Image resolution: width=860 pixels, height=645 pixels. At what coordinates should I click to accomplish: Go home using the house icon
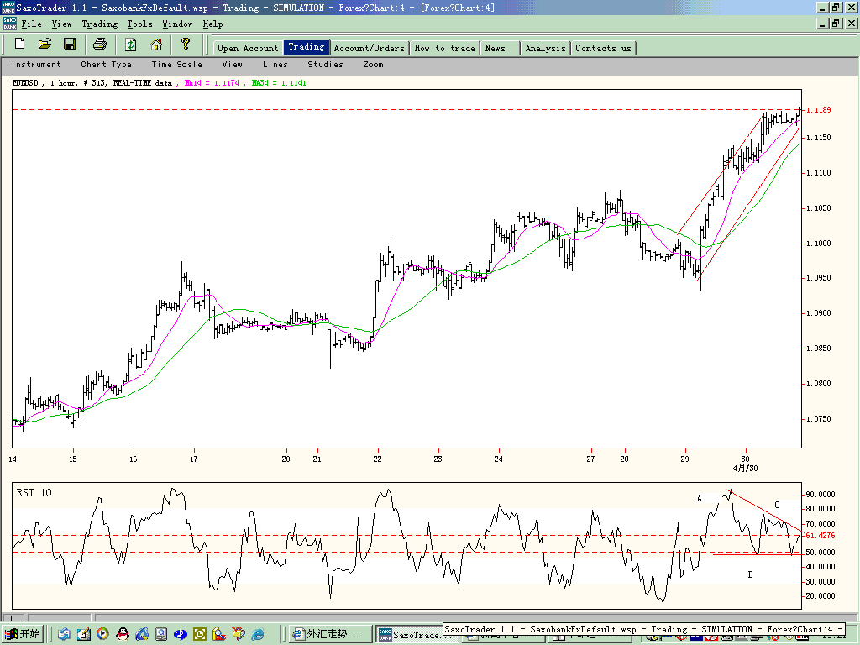(156, 44)
